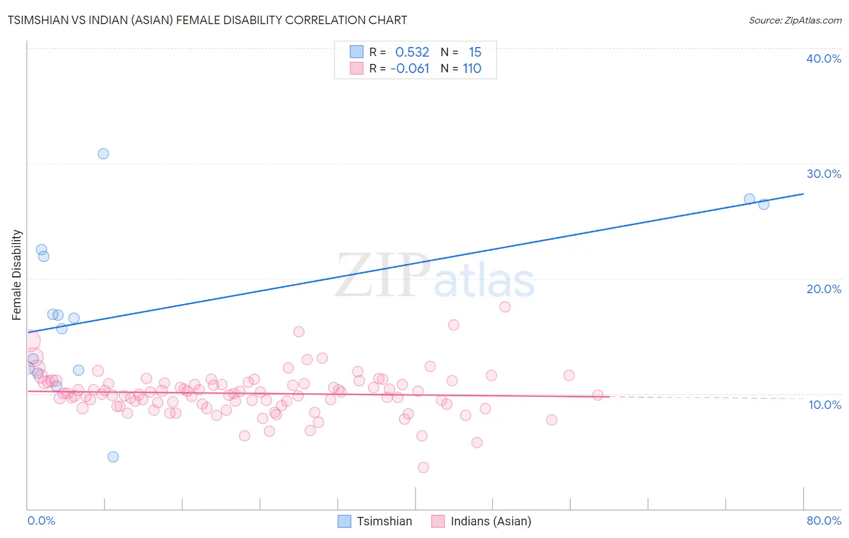Click the Indians (Asian) pink legend swatch at bottom
This screenshot has height=538, width=849.
[438, 521]
